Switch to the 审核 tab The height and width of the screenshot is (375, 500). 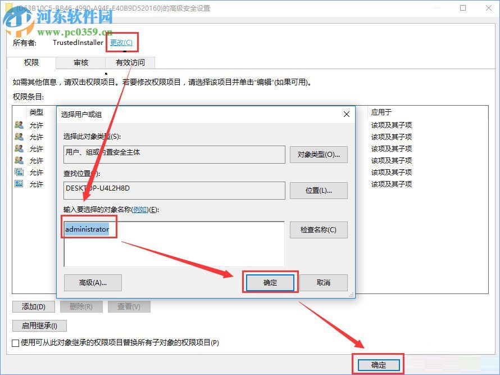coord(80,63)
